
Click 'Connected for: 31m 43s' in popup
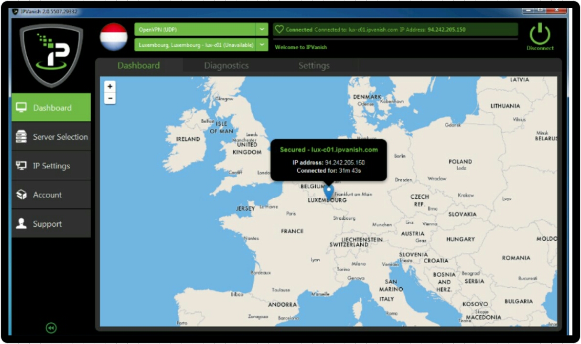pyautogui.click(x=329, y=171)
